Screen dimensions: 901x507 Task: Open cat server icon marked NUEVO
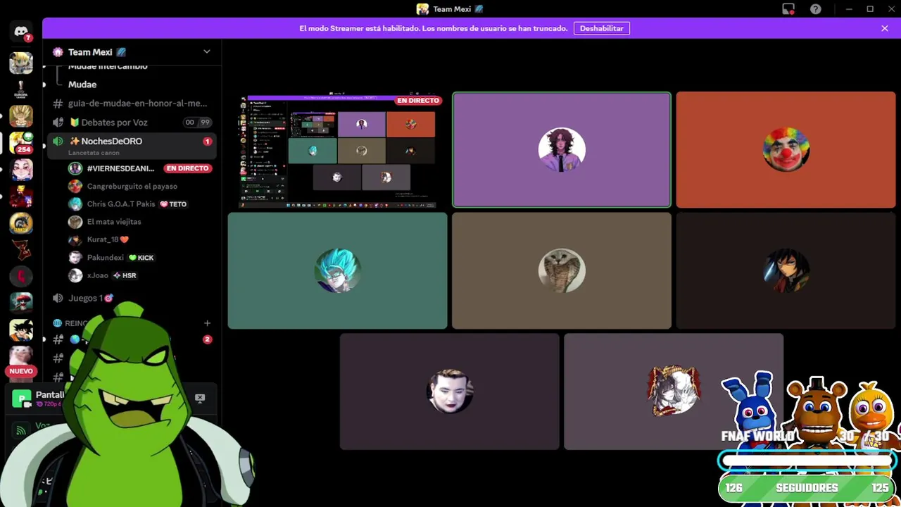[x=21, y=361]
